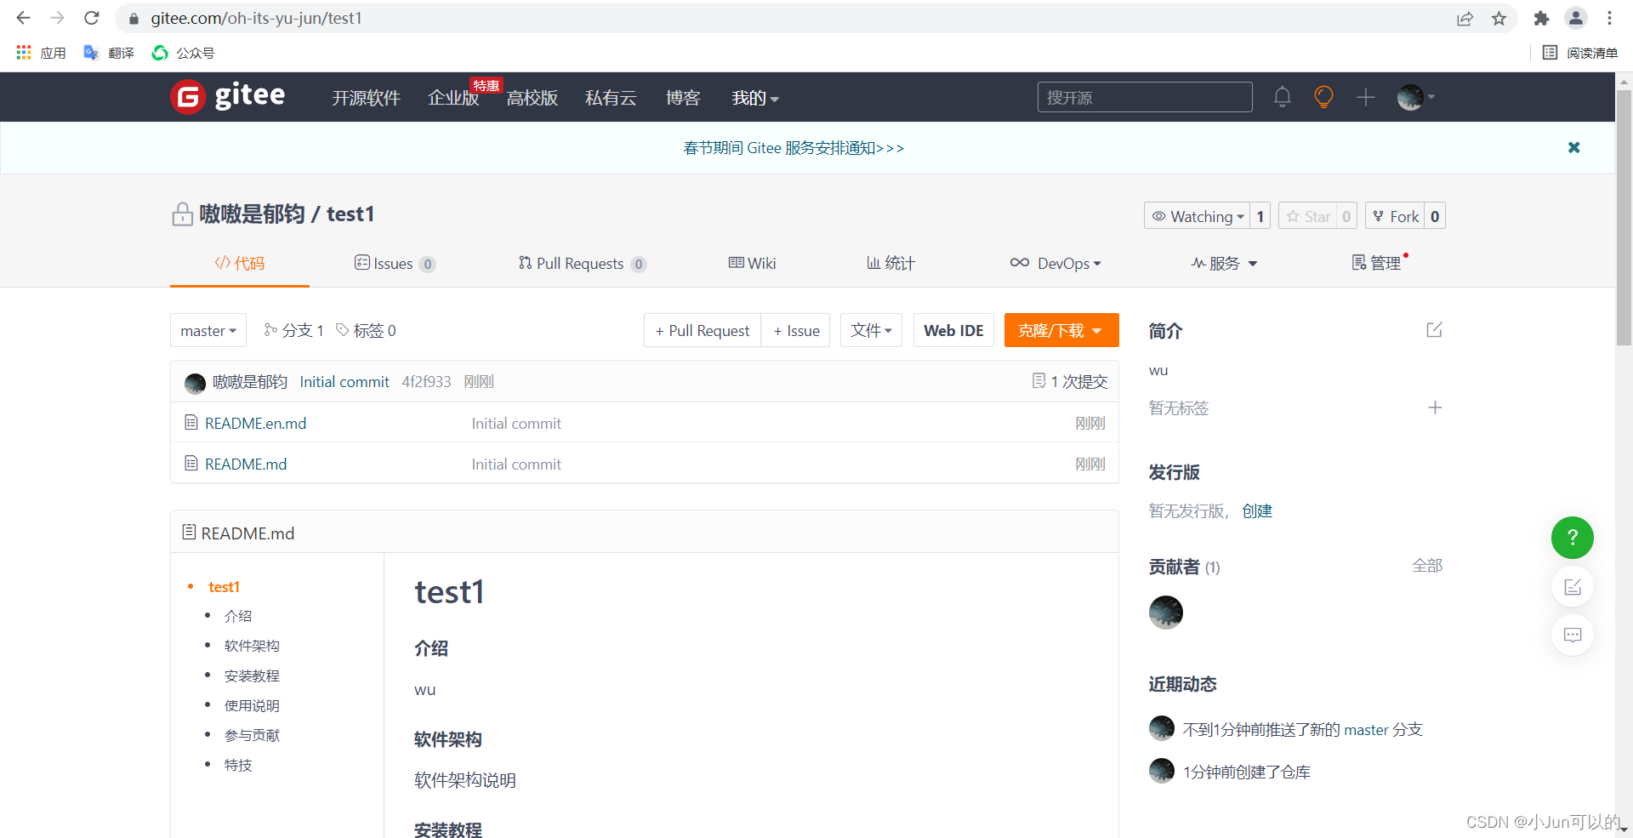
Task: Open the notifications bell icon
Action: click(x=1282, y=97)
